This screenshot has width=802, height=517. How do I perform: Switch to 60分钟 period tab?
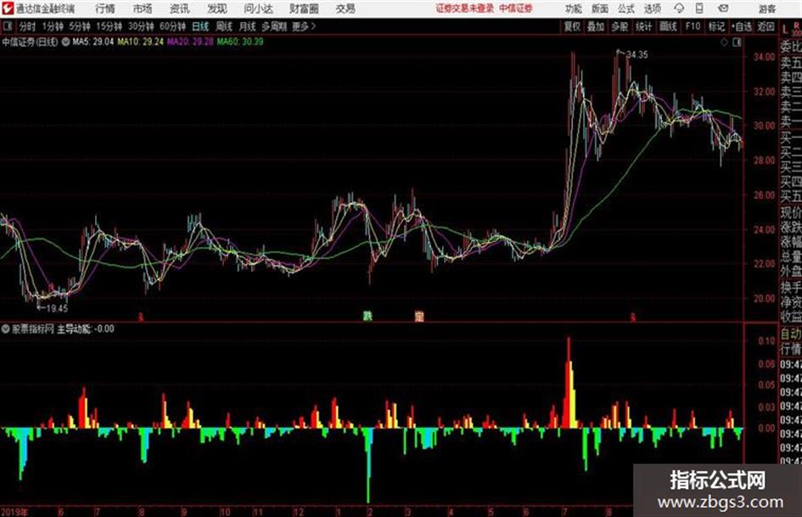(x=172, y=26)
